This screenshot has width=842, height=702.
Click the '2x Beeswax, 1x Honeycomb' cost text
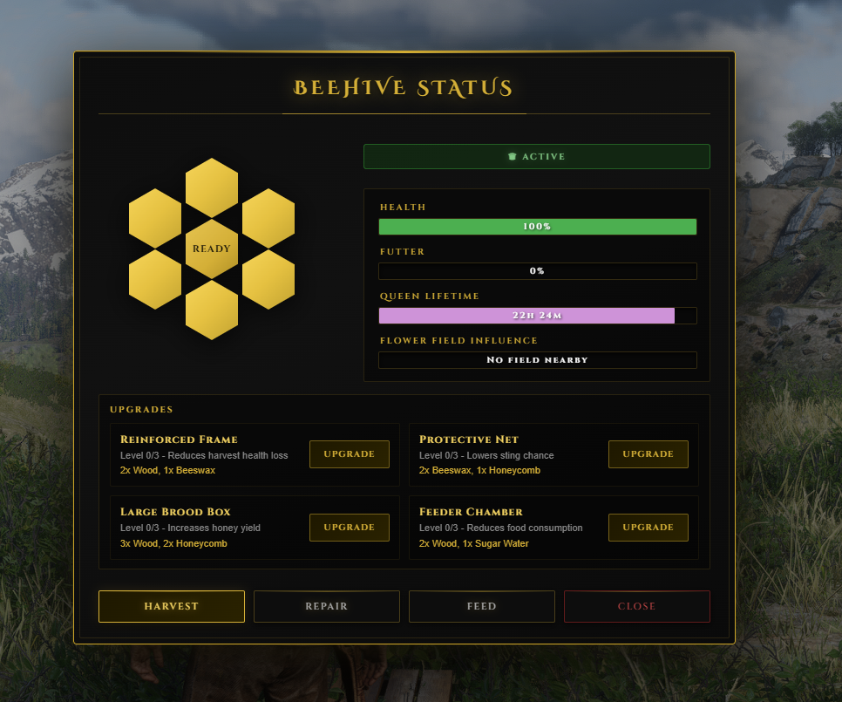tap(479, 471)
